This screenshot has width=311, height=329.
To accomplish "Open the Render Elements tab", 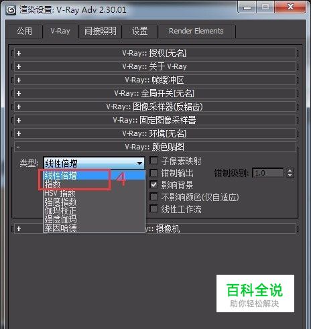I will pyautogui.click(x=196, y=31).
